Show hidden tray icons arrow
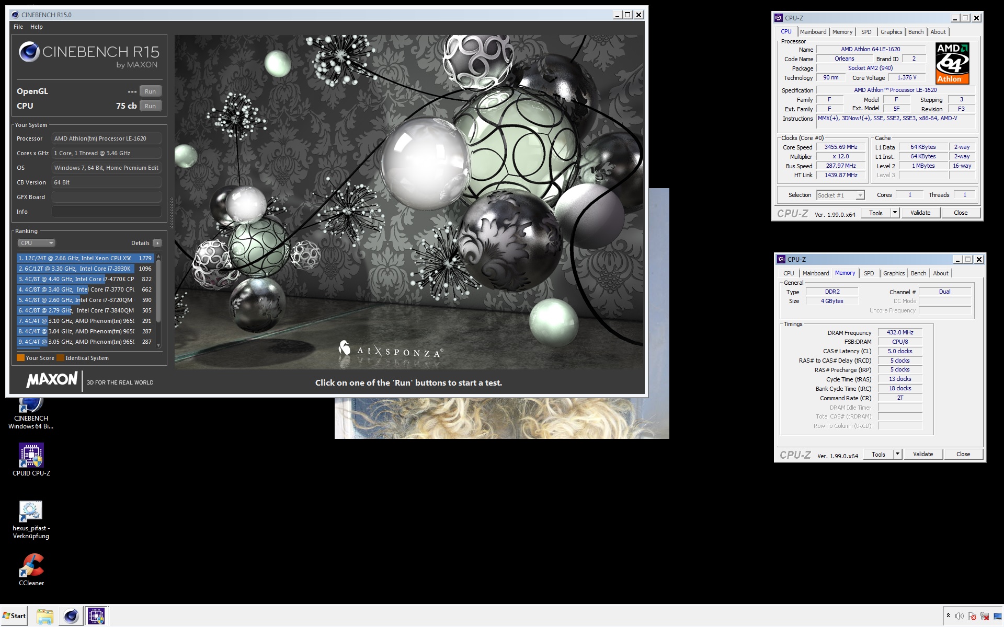This screenshot has height=627, width=1004. (948, 616)
